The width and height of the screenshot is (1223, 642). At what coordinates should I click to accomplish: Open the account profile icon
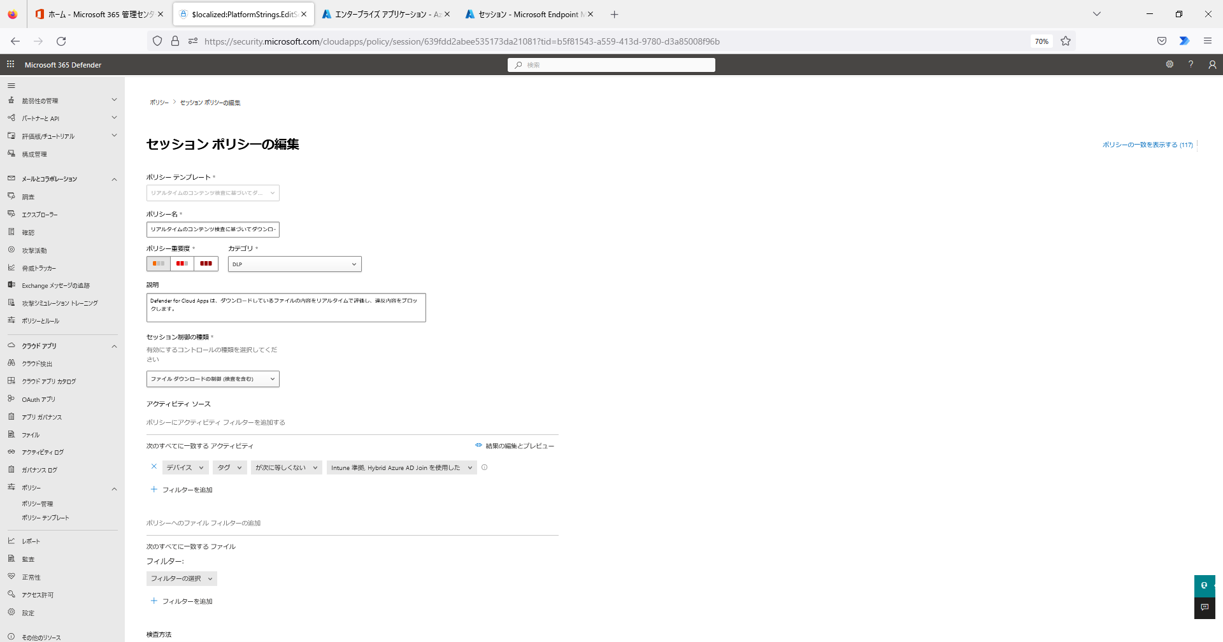pyautogui.click(x=1212, y=64)
